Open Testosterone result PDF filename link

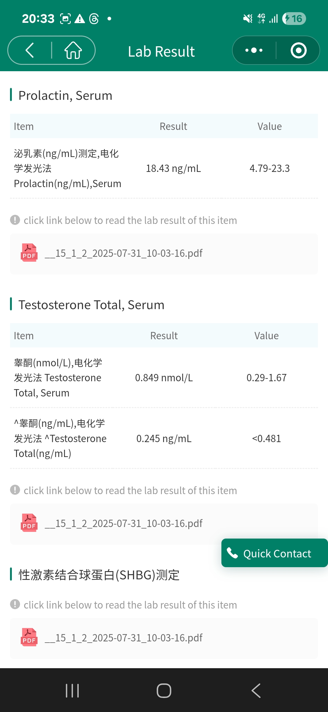tap(123, 523)
